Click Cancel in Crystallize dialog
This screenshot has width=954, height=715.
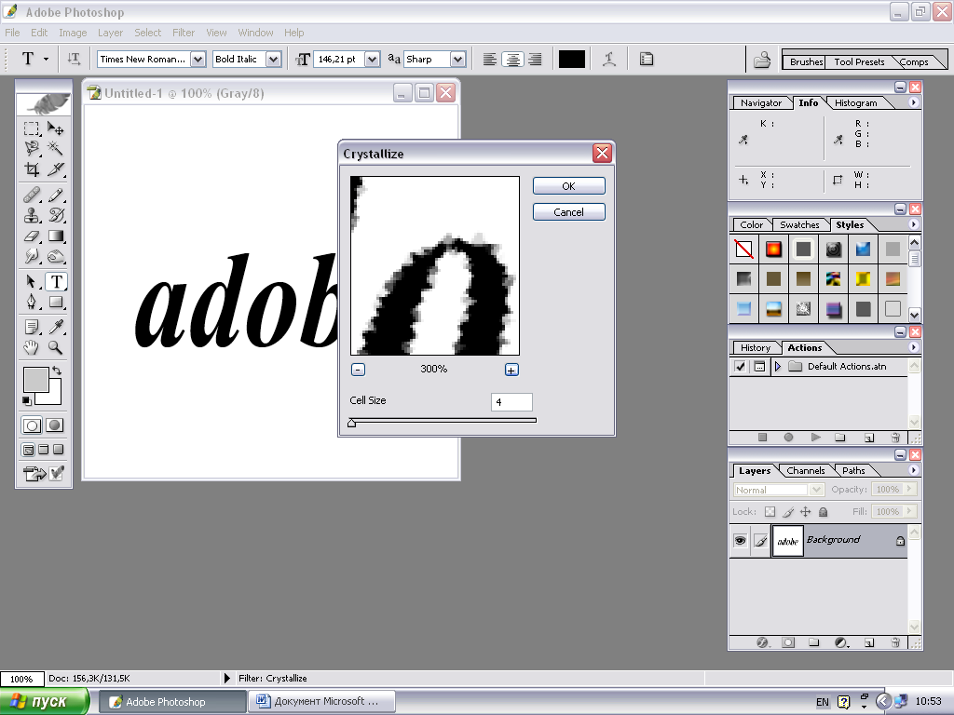(x=569, y=212)
